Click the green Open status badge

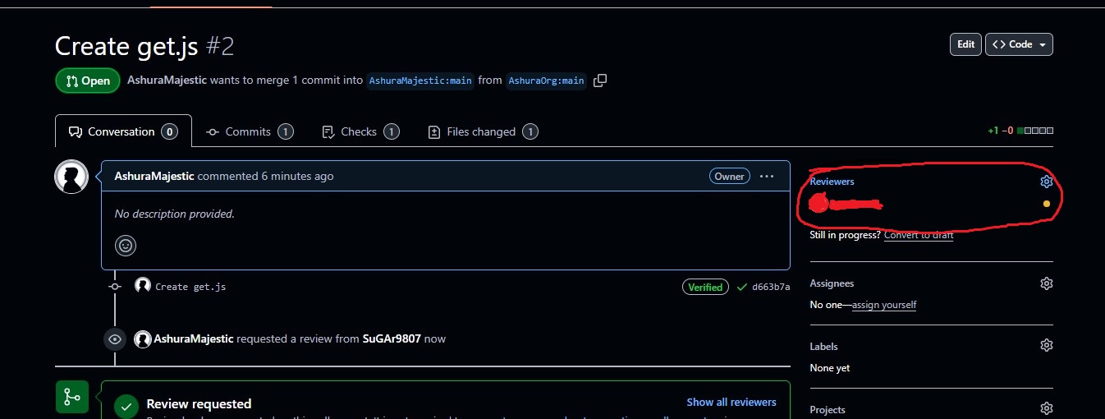[87, 81]
